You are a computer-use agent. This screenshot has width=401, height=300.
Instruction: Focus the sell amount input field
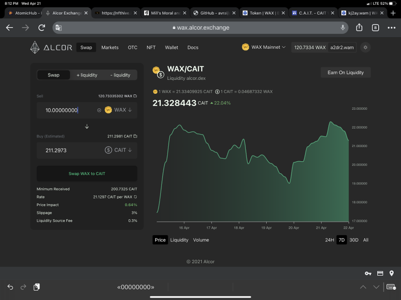(x=69, y=110)
